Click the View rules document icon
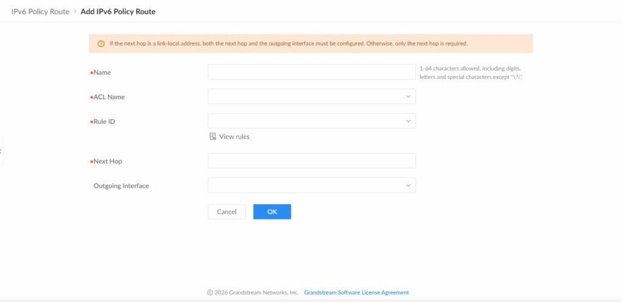This screenshot has width=622, height=302. point(213,137)
